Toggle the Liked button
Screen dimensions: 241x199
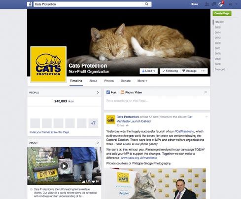coord(148,71)
